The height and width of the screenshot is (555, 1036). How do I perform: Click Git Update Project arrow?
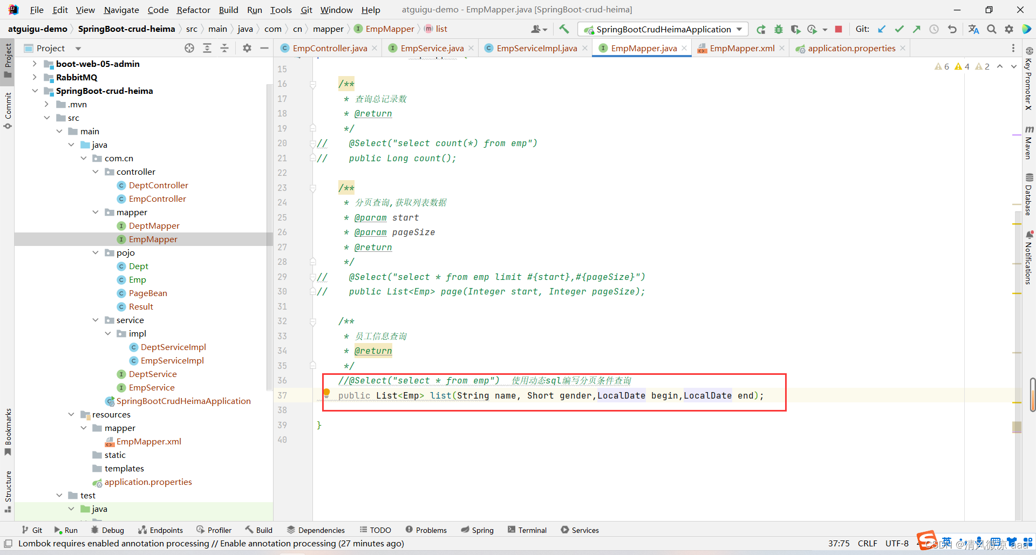[x=882, y=29]
